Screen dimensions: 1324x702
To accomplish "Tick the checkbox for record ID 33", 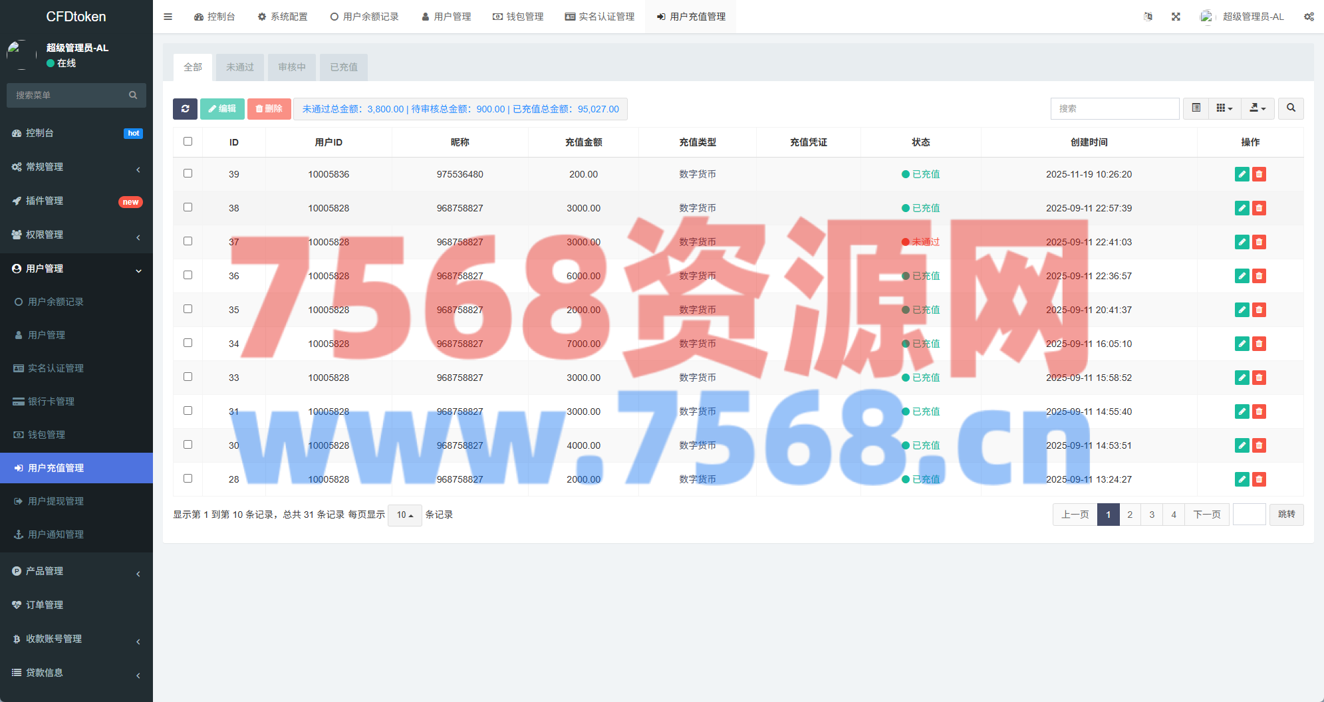I will click(x=188, y=377).
